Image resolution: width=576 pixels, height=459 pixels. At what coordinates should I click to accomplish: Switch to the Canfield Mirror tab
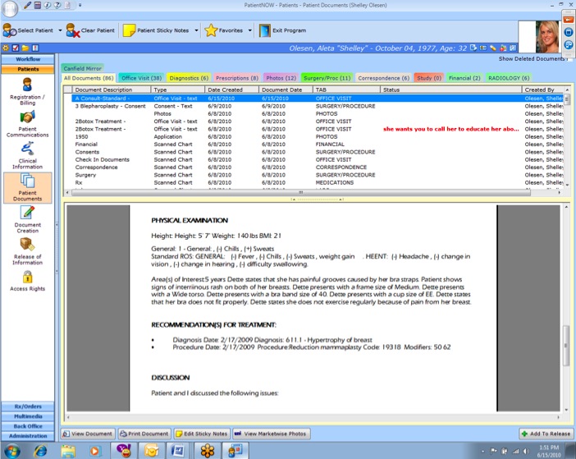(82, 68)
